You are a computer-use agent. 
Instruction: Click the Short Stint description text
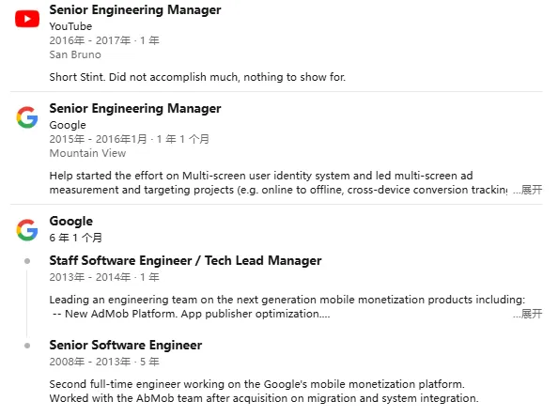coord(197,77)
